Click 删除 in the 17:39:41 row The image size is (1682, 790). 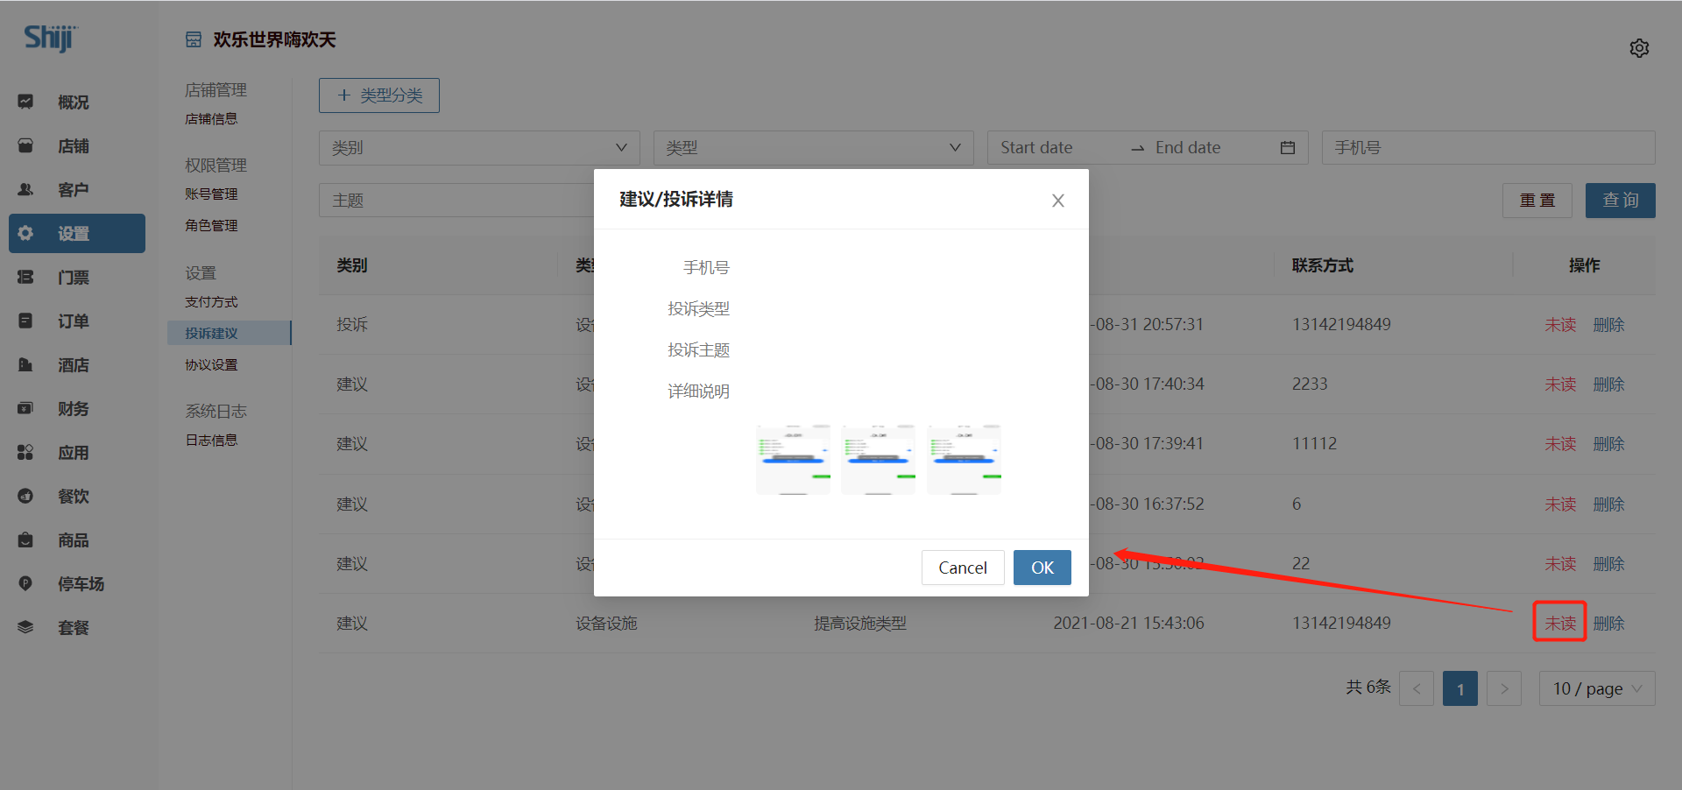(x=1608, y=444)
